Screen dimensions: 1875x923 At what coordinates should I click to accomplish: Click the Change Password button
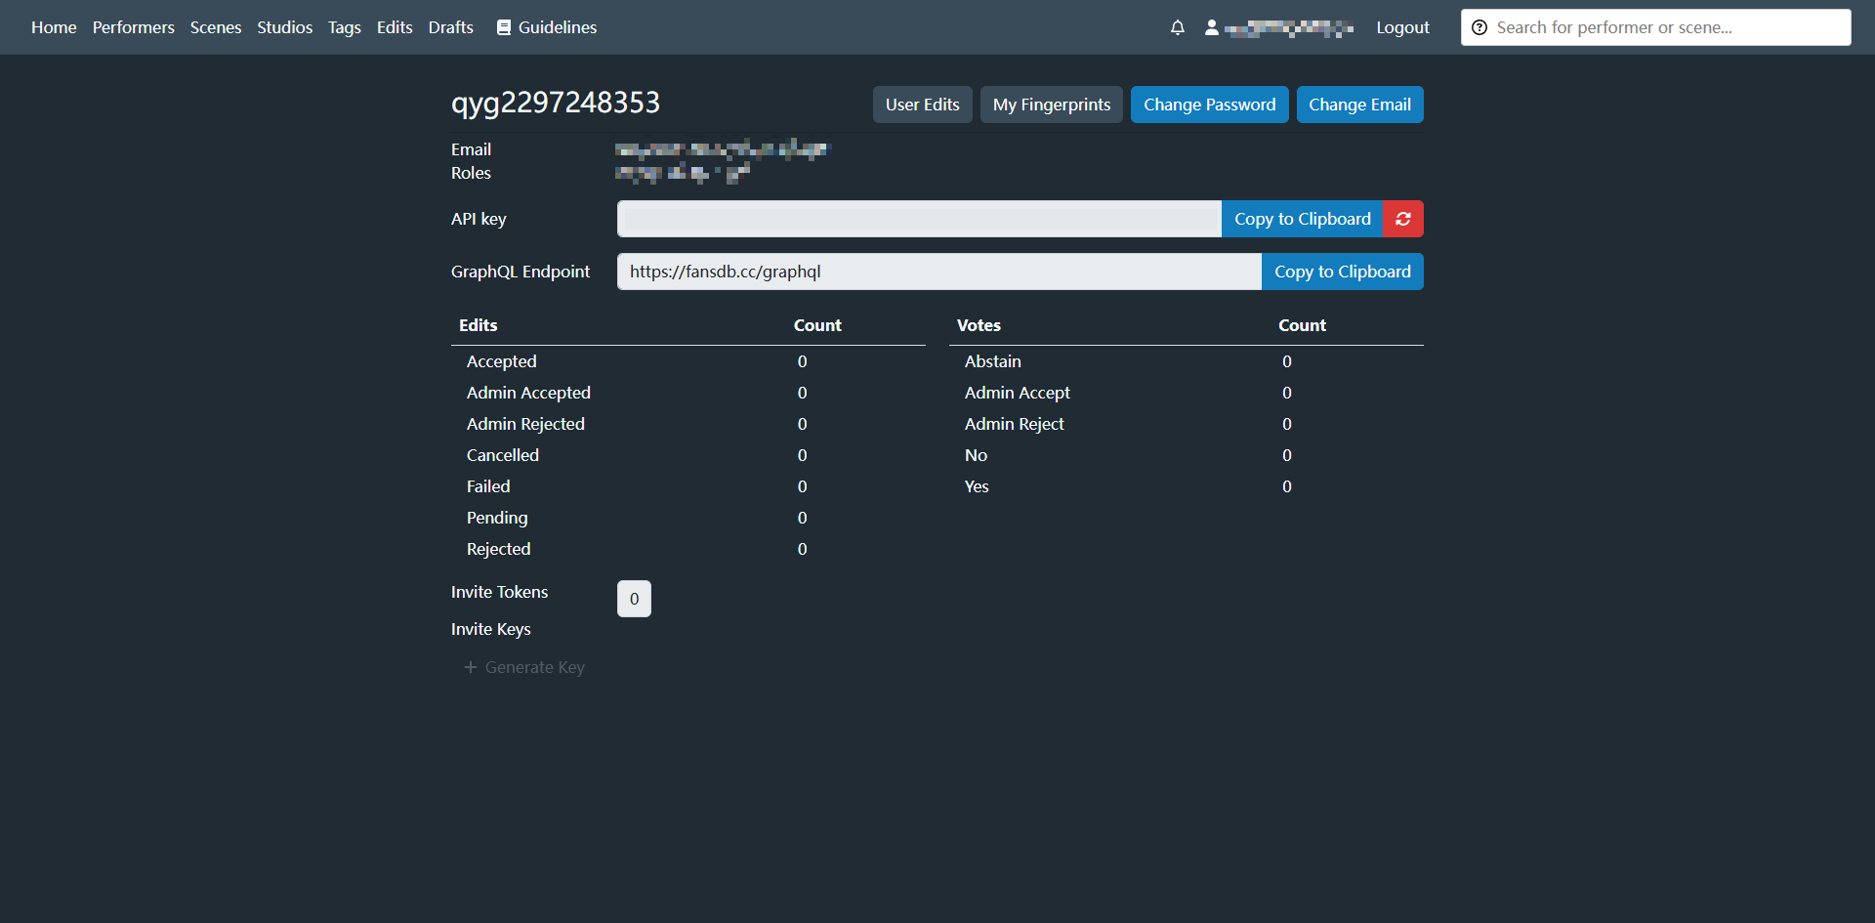(1209, 105)
